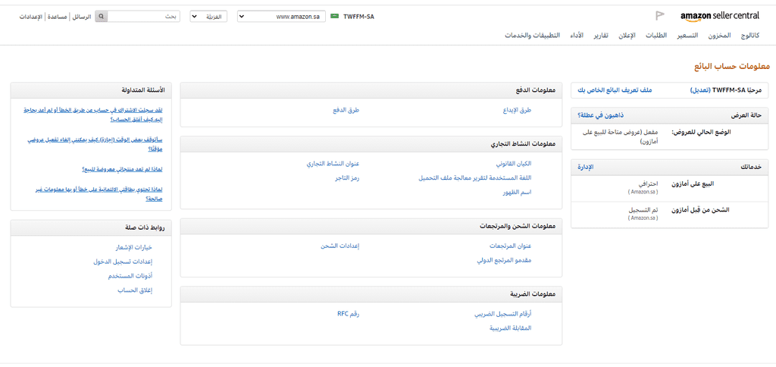Open FAQ about closing account registered by mistake
Screen dimensions: 776x367
(93, 115)
